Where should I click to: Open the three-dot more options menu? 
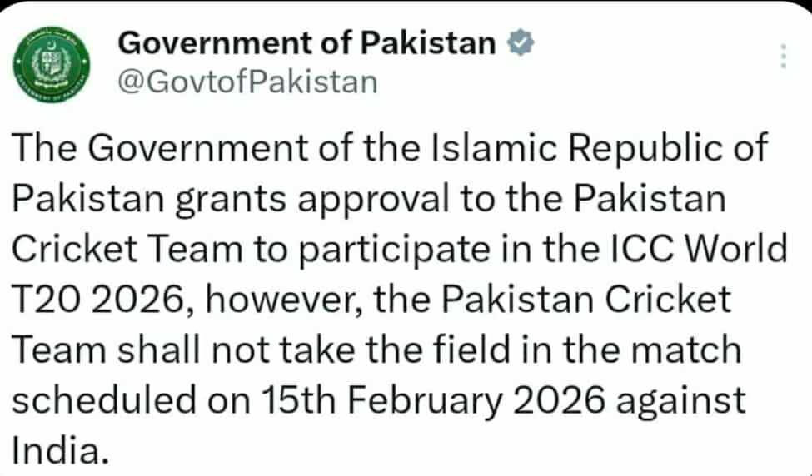pyautogui.click(x=782, y=57)
